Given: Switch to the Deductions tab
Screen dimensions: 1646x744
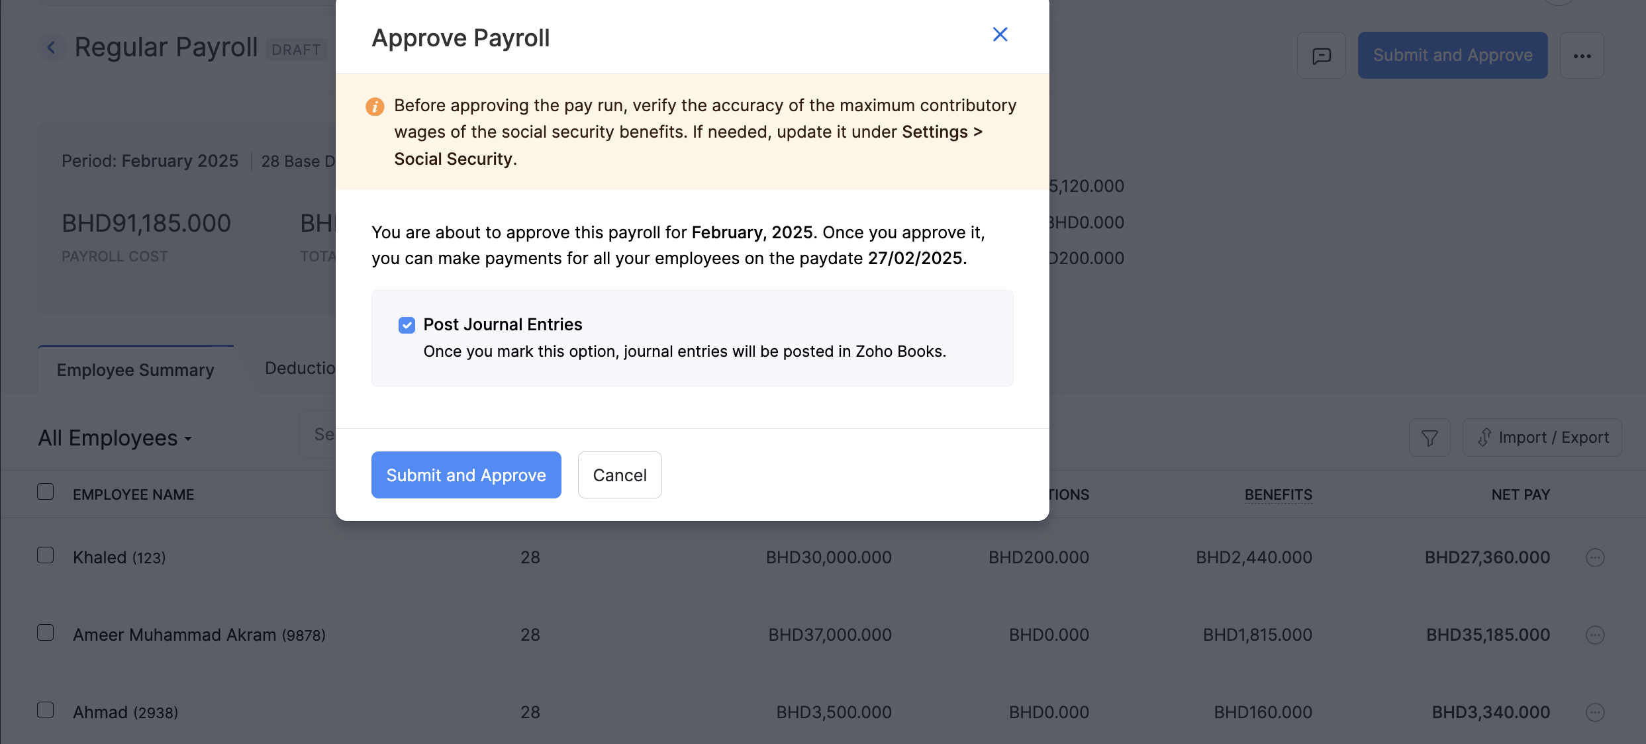Looking at the screenshot, I should pyautogui.click(x=303, y=368).
